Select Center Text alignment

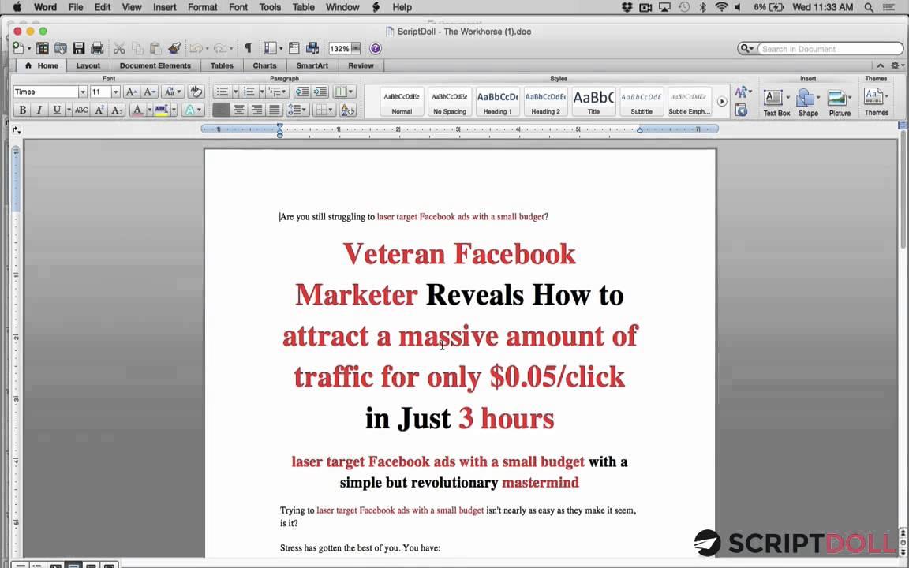[238, 110]
